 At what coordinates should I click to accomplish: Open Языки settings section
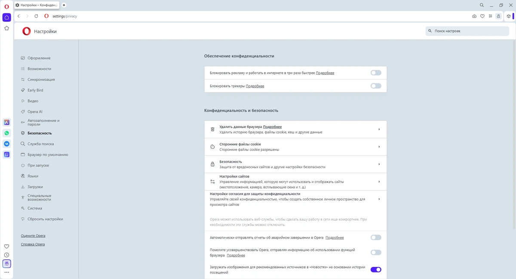(33, 176)
